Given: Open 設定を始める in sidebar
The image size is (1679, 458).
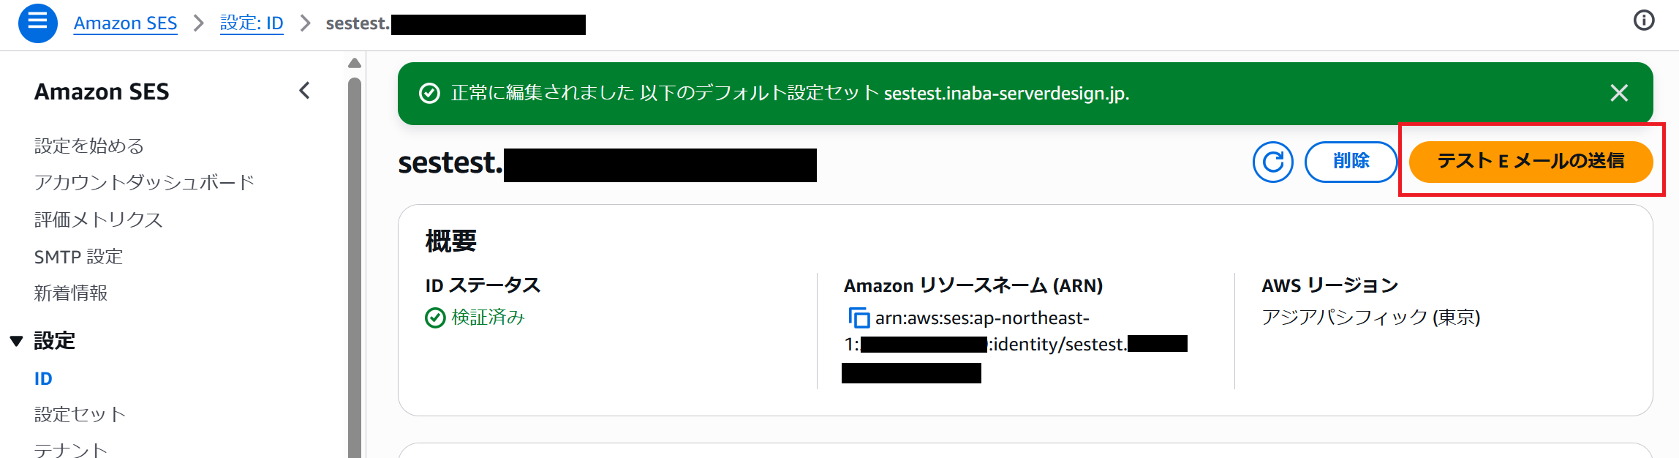Looking at the screenshot, I should coord(89,146).
